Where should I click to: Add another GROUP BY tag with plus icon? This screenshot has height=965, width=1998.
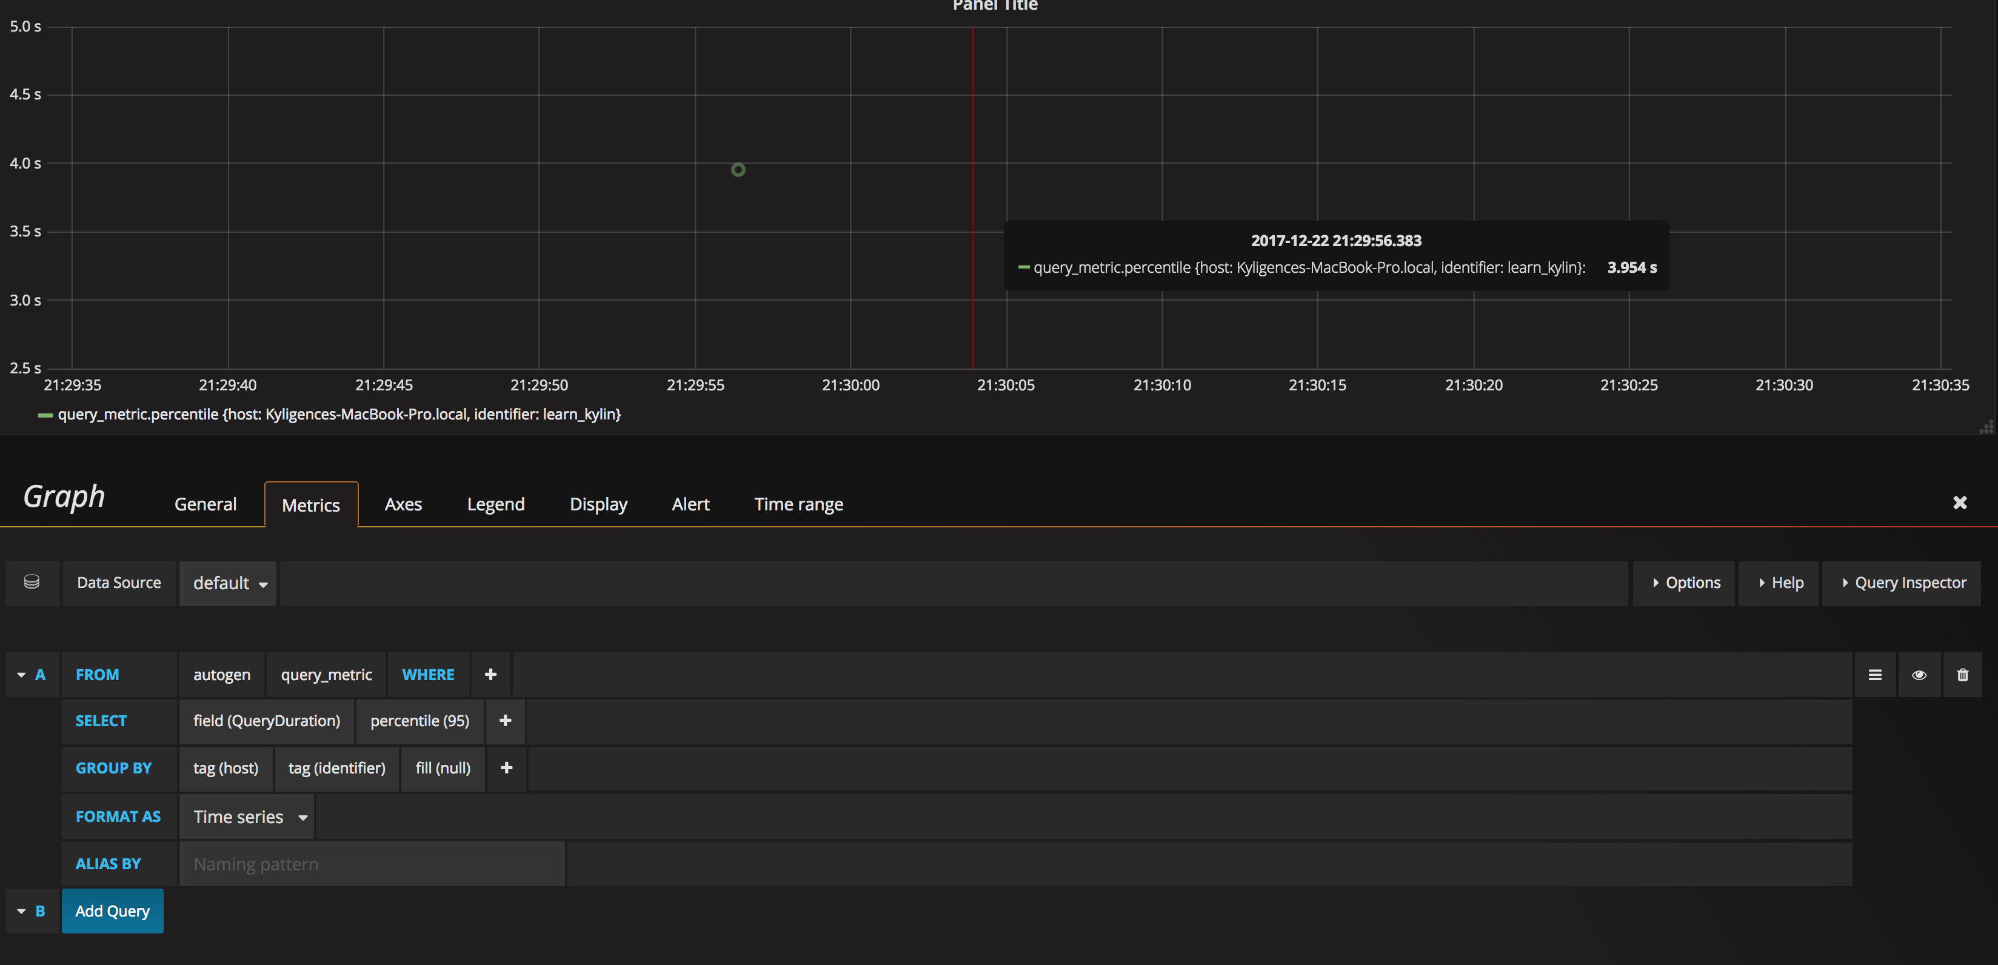(x=507, y=768)
